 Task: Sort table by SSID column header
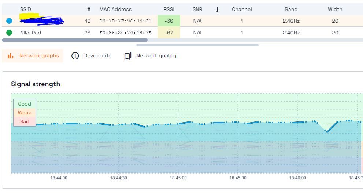point(26,10)
